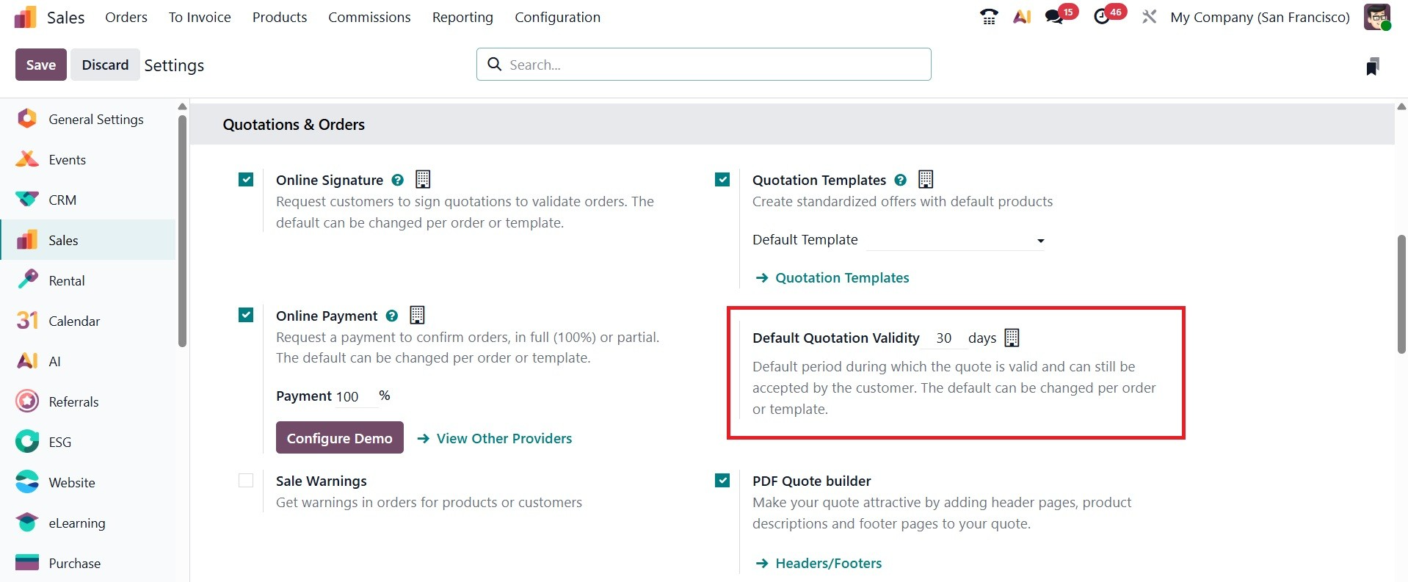Open the Default Template dropdown

[x=955, y=241]
